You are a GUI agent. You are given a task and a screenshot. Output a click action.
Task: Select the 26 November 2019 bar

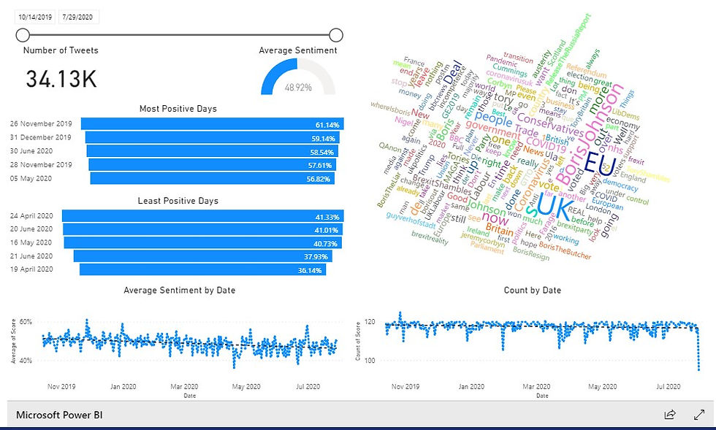(213, 123)
